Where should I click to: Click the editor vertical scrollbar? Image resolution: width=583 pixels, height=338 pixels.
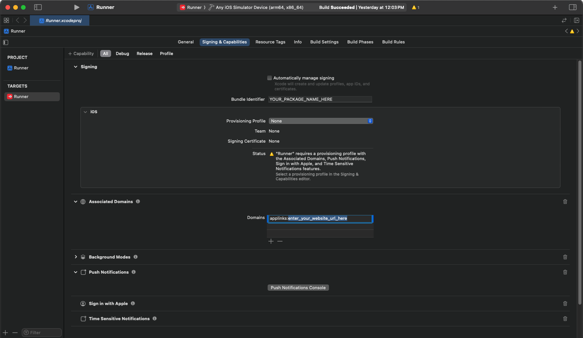(x=580, y=182)
